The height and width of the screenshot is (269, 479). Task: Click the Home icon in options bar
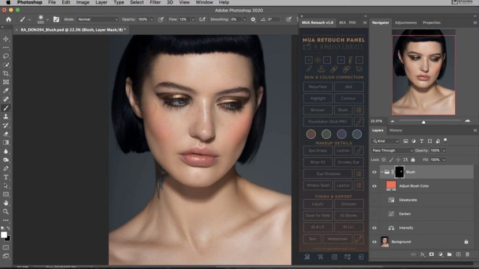[x=9, y=19]
